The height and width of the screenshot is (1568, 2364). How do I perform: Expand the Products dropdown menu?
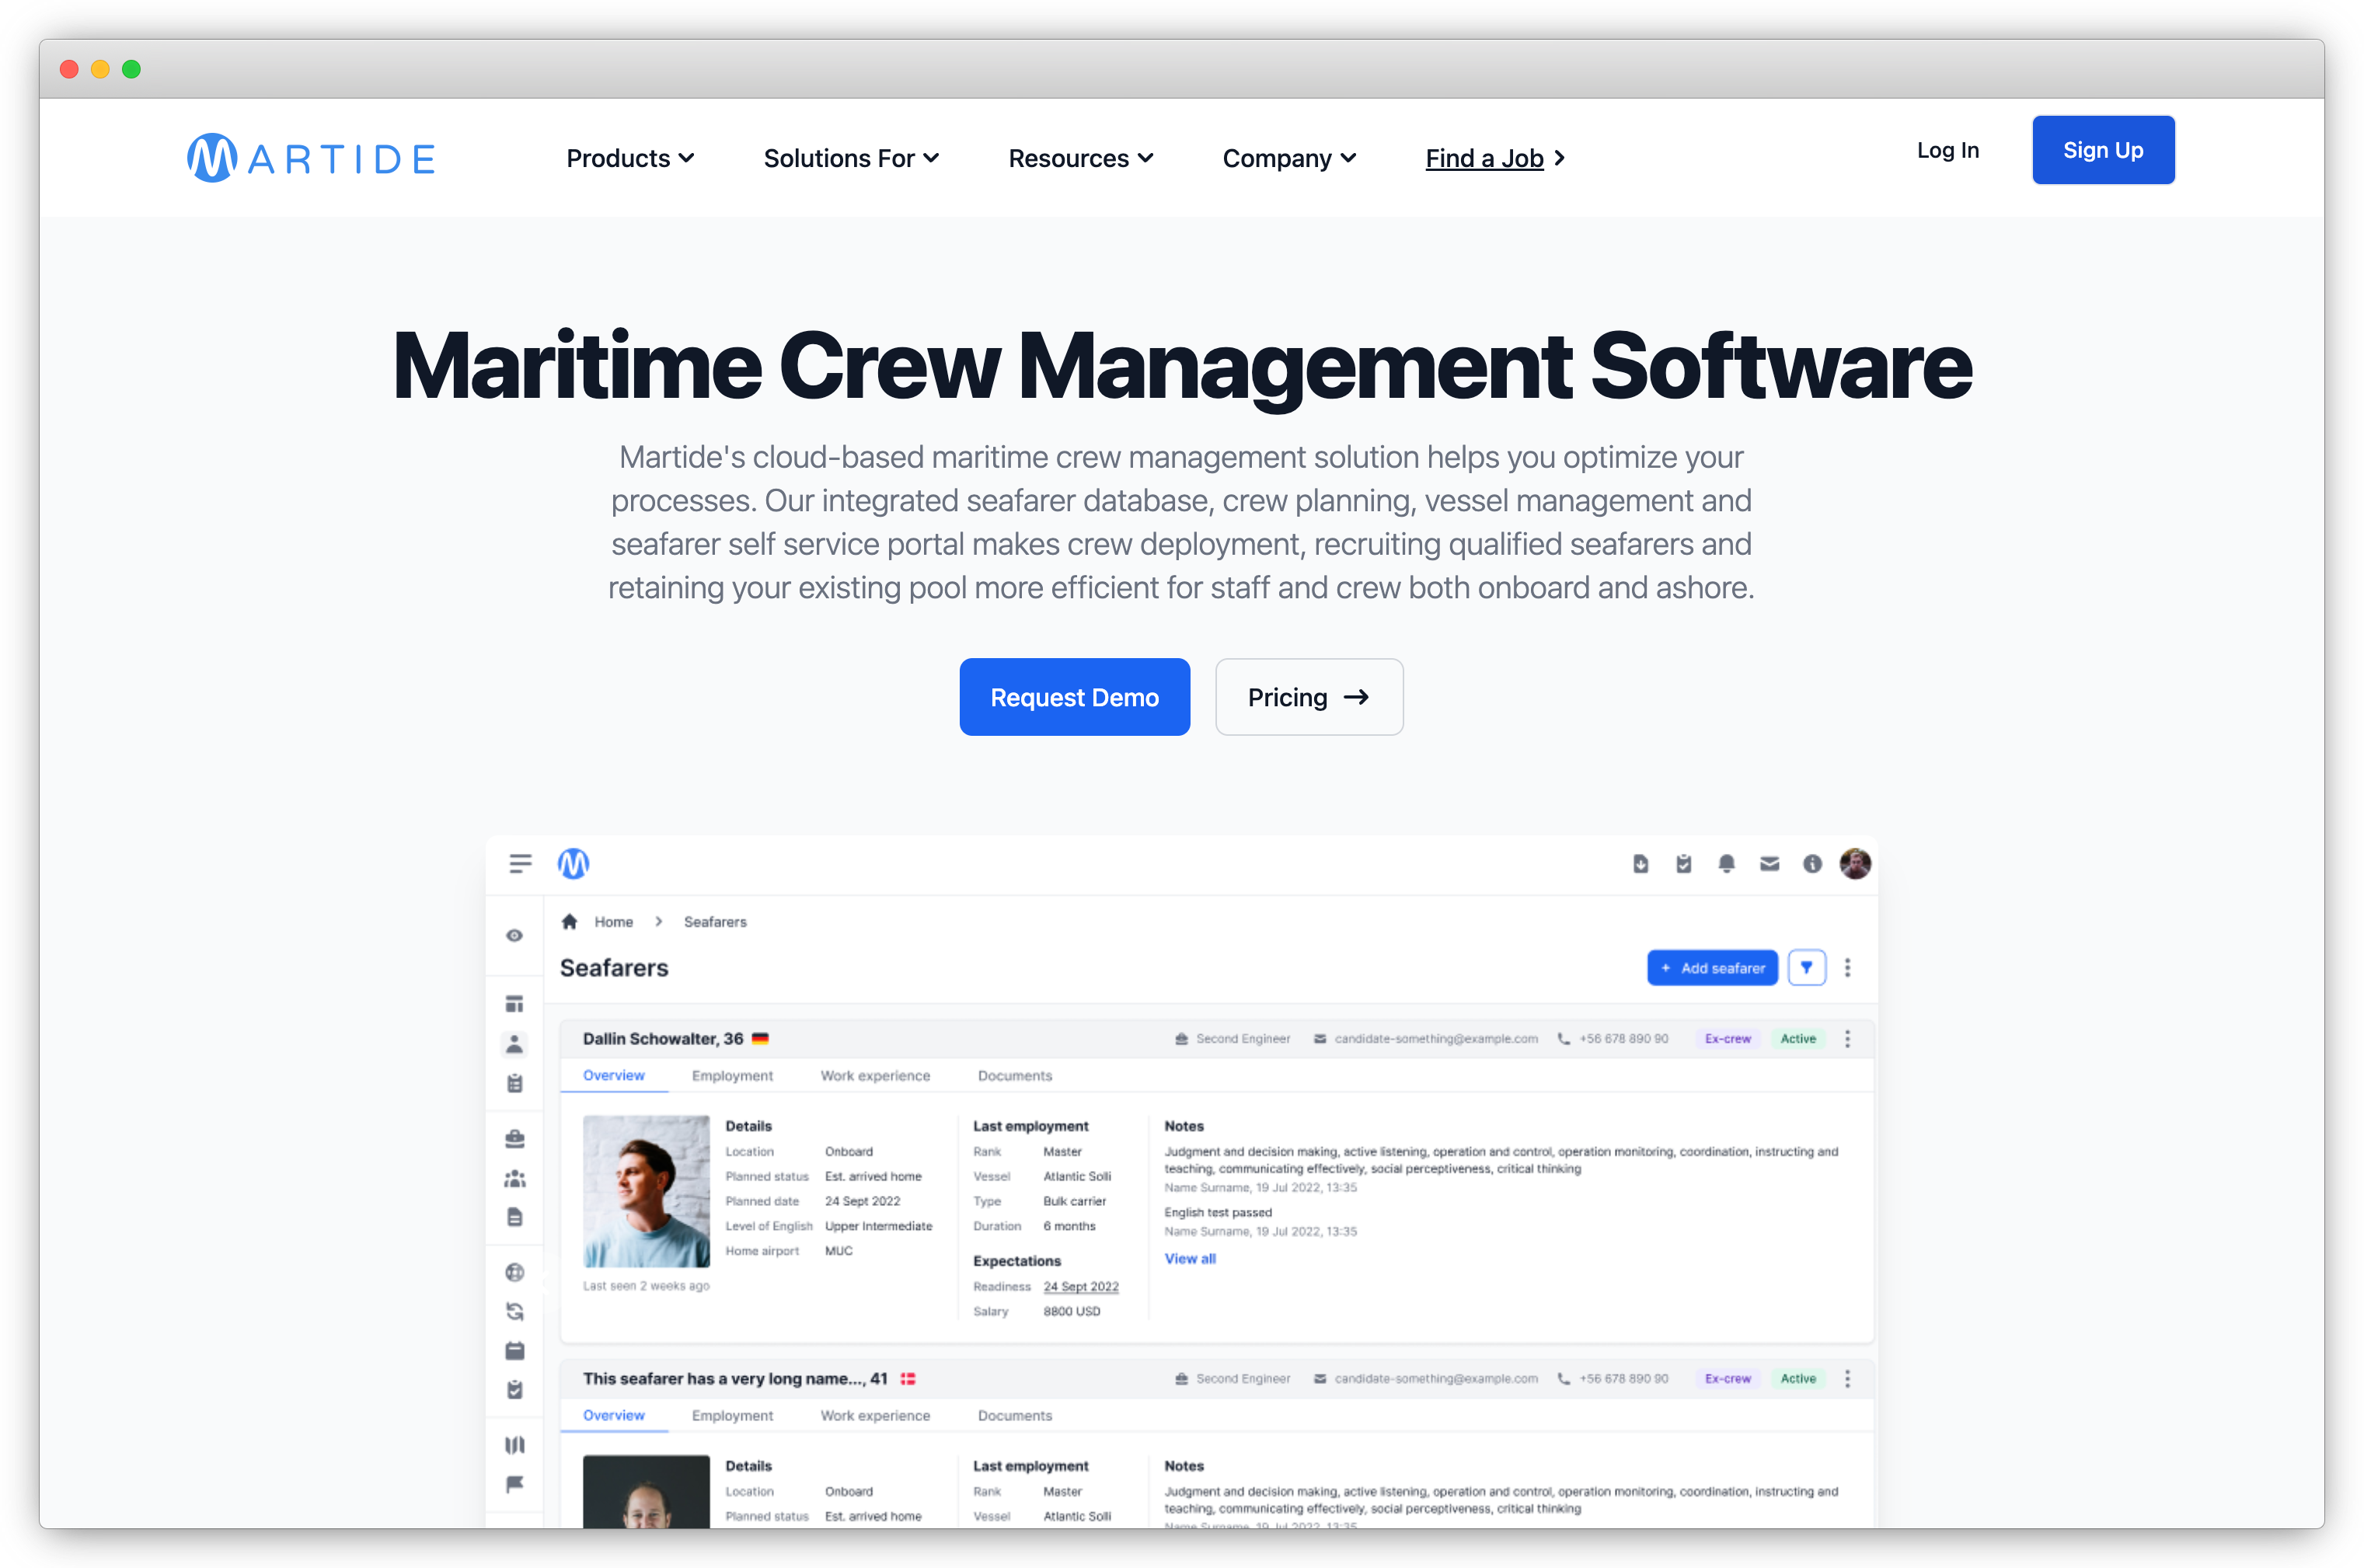tap(625, 158)
